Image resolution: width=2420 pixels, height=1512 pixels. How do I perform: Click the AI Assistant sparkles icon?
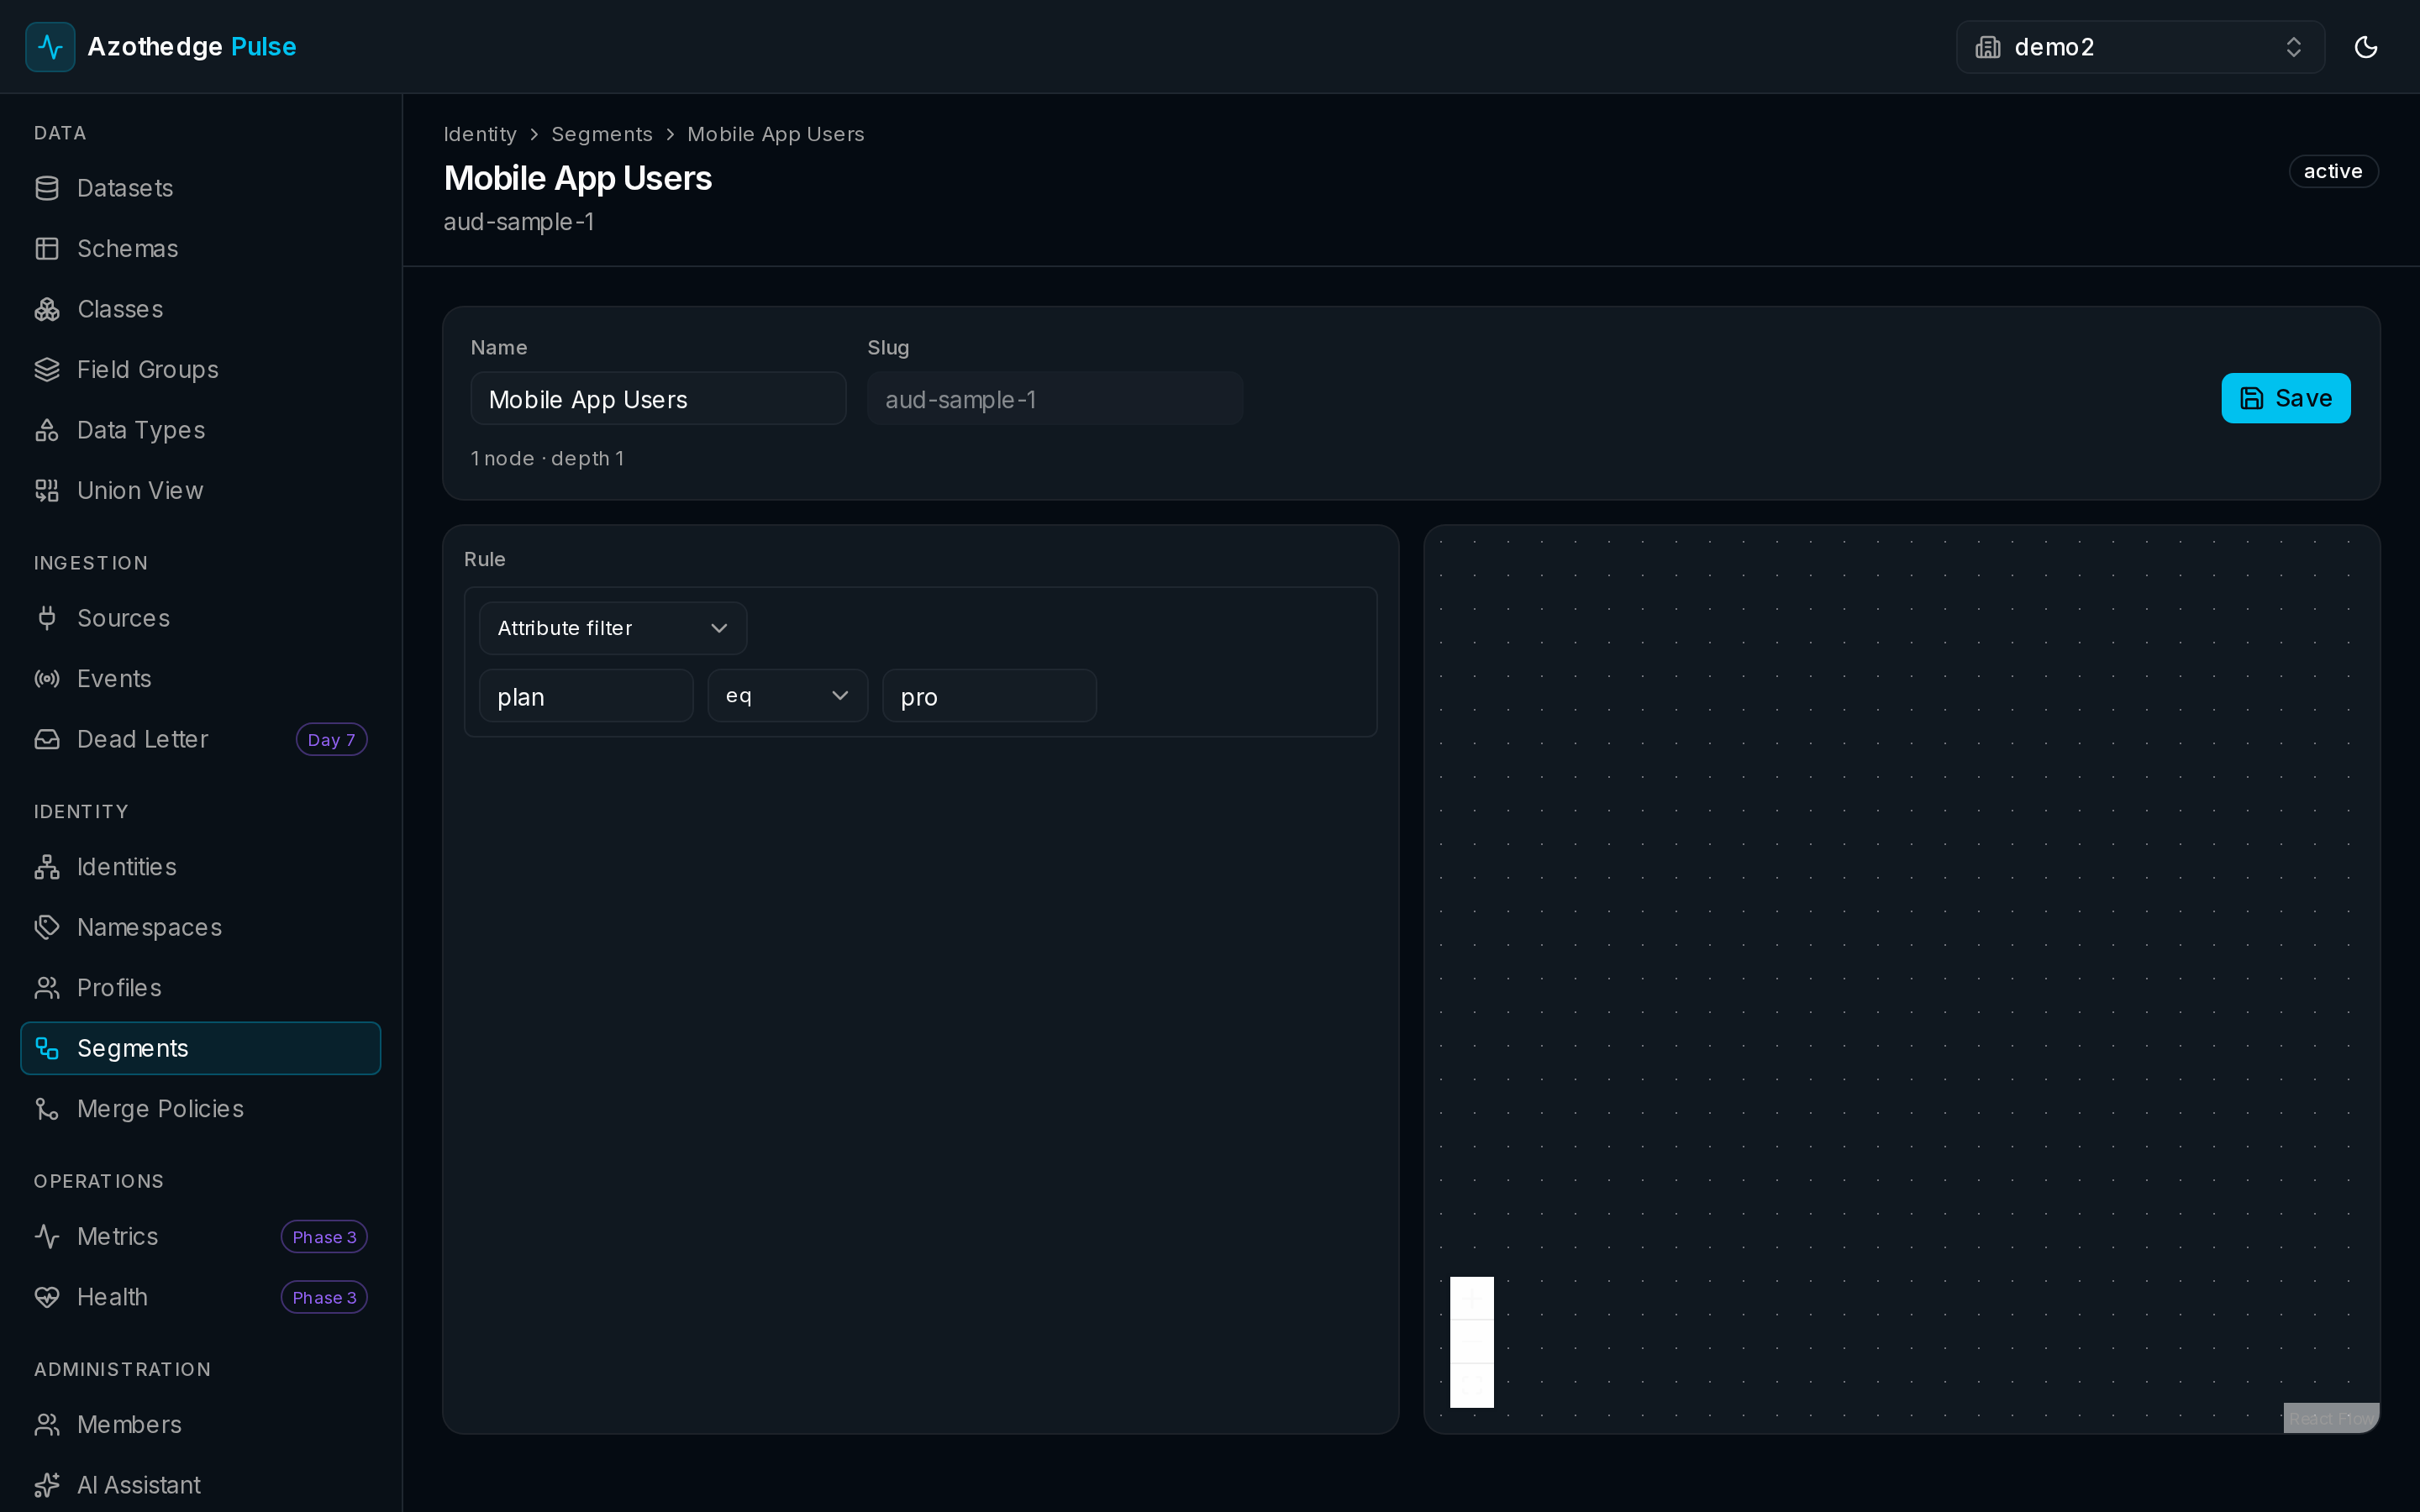pyautogui.click(x=47, y=1485)
